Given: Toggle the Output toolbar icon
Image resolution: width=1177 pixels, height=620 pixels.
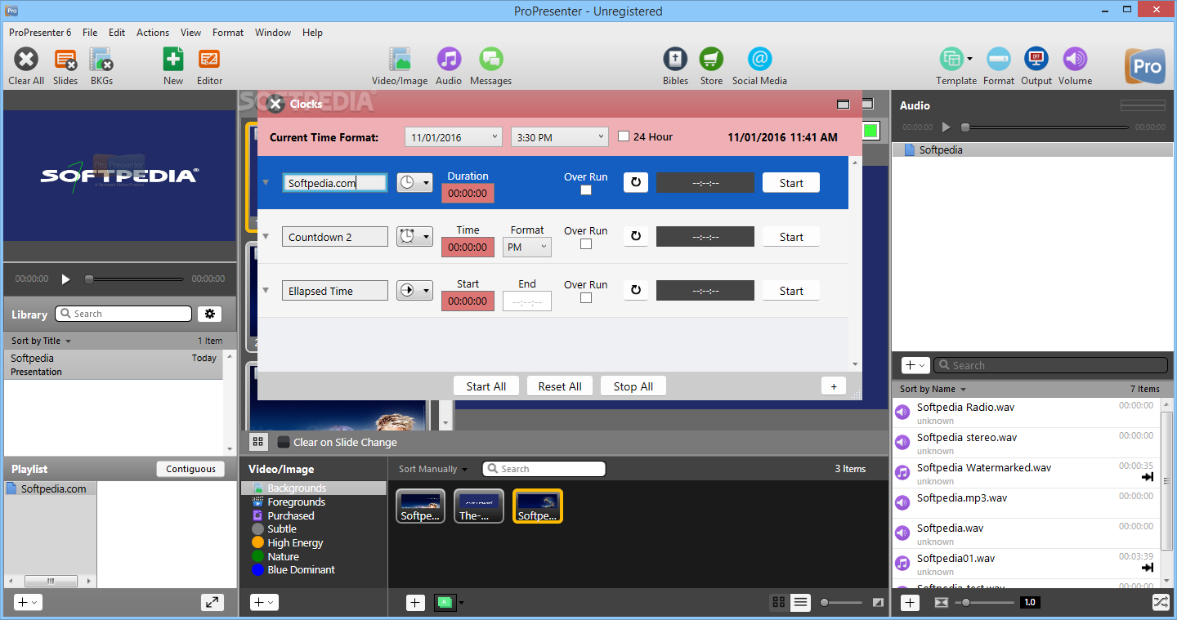Looking at the screenshot, I should [1036, 60].
